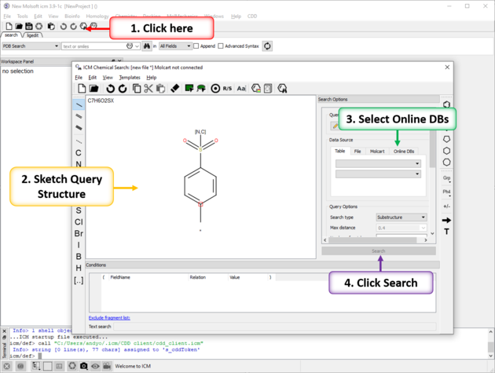Image resolution: width=495 pixels, height=373 pixels.
Task: Expand the All Fields dropdown
Action: [175, 46]
